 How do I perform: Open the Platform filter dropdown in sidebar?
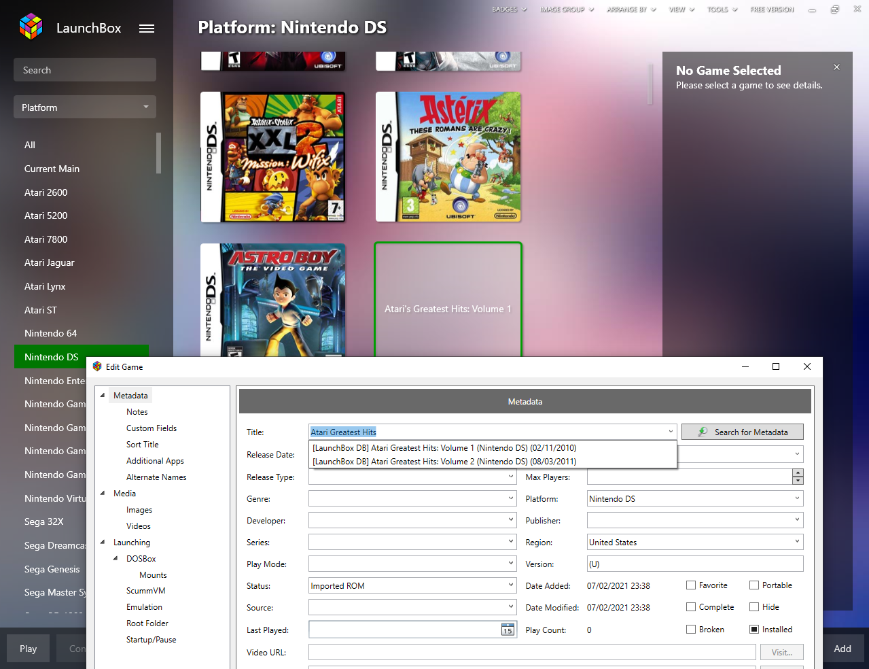85,107
